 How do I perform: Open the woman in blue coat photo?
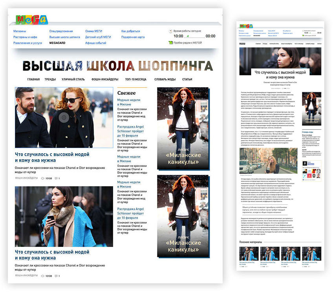pyautogui.click(x=64, y=217)
